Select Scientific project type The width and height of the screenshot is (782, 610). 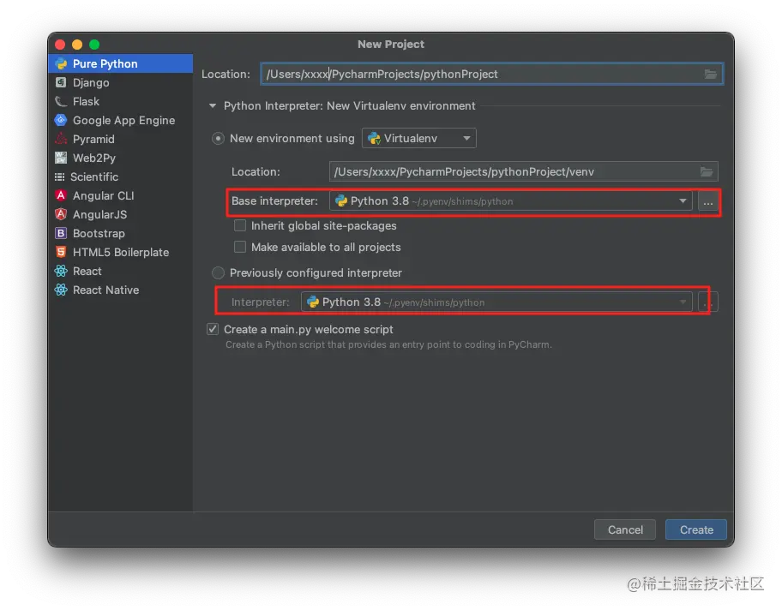(x=121, y=177)
